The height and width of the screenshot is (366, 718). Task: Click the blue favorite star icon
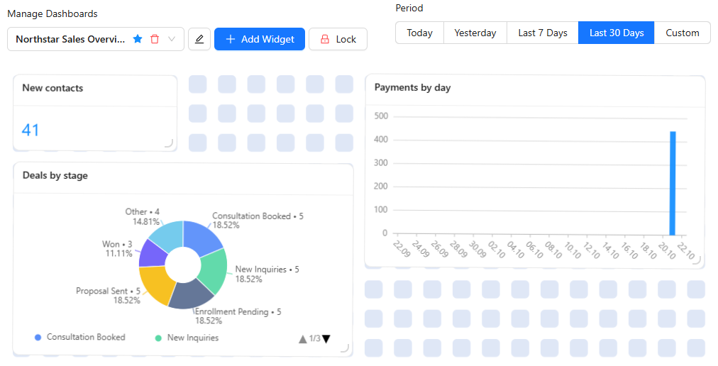coord(138,39)
